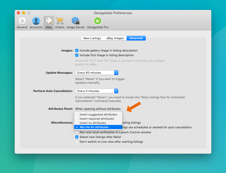Uncheck Include gallery image in listing description

pos(77,50)
